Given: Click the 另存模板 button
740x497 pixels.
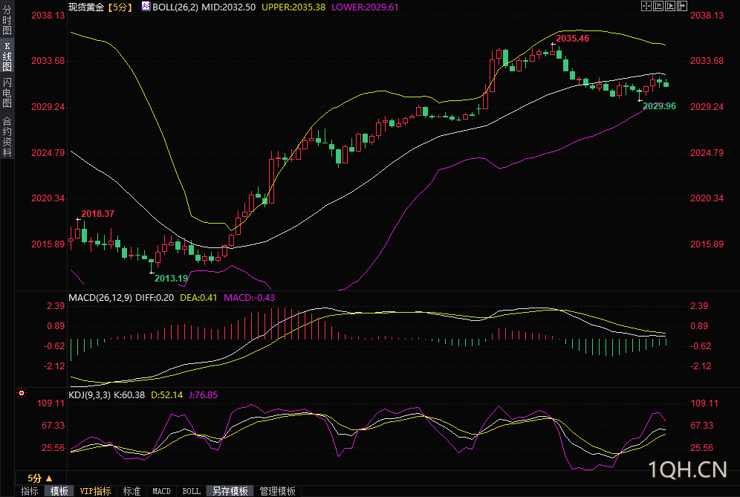Looking at the screenshot, I should (230, 491).
